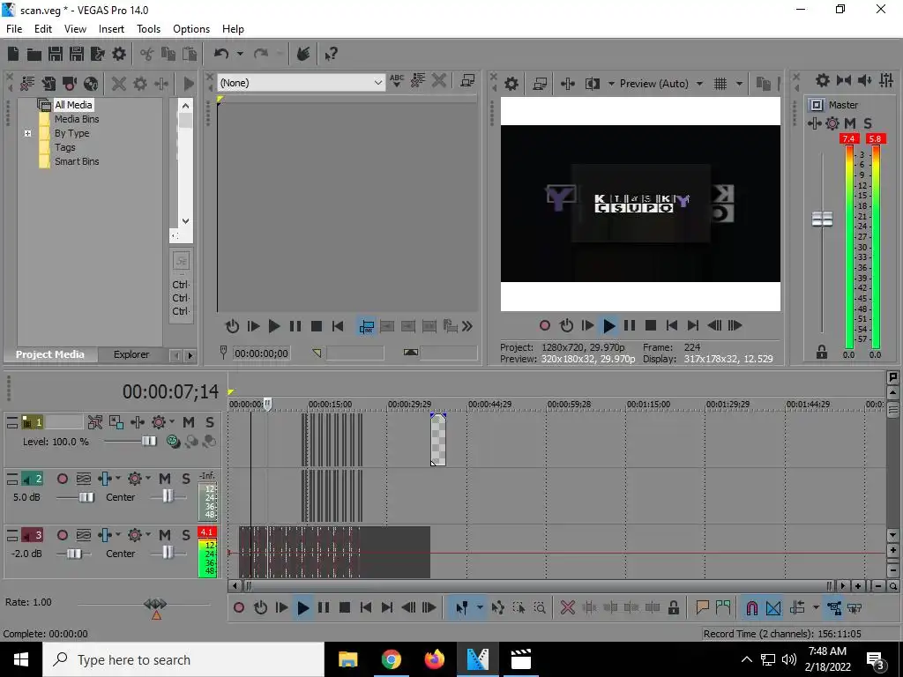Mute audio track 2

165,479
